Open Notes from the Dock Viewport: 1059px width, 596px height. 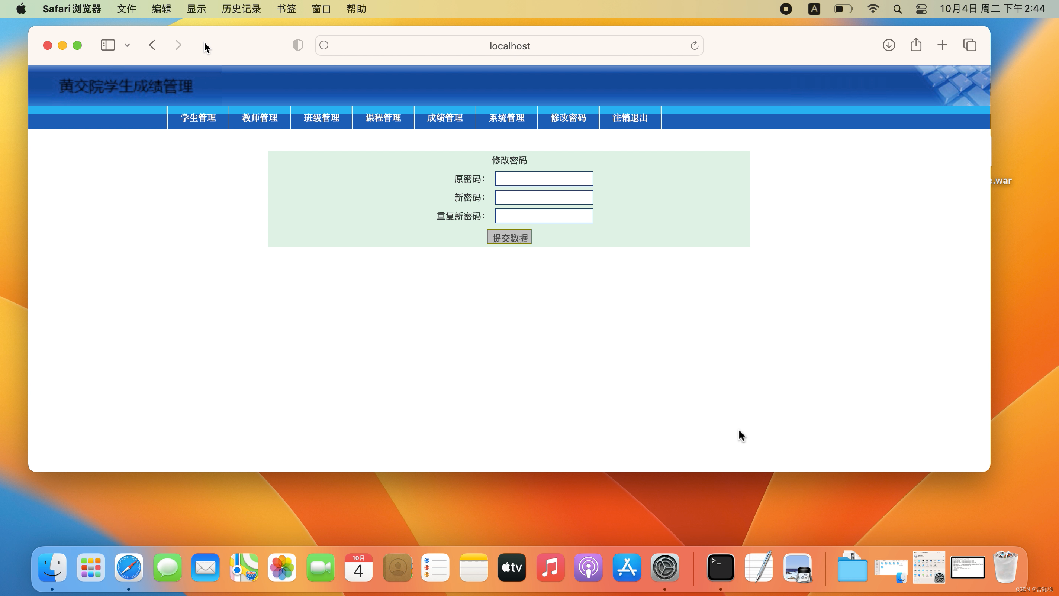pyautogui.click(x=474, y=567)
